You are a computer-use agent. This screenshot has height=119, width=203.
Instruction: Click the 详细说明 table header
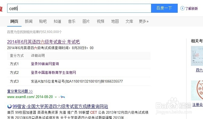tap(38, 56)
